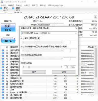Click the blue health orb of disk D: E: F: G:
The image size is (98, 101).
[x=13, y=8]
